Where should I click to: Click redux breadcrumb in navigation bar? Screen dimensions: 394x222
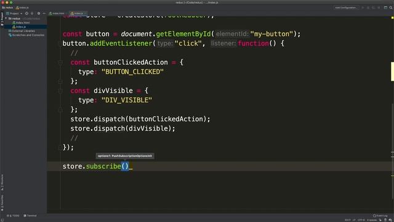pyautogui.click(x=7, y=7)
